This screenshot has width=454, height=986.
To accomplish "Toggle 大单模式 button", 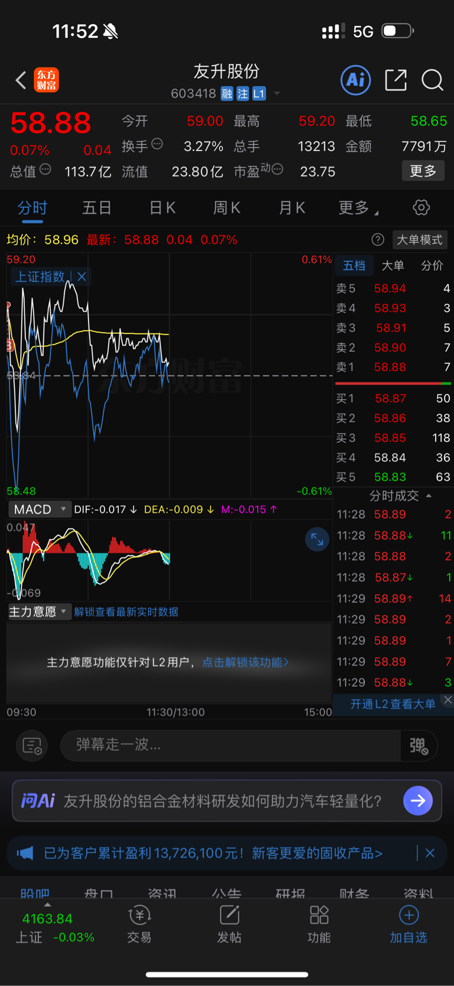I will [419, 240].
